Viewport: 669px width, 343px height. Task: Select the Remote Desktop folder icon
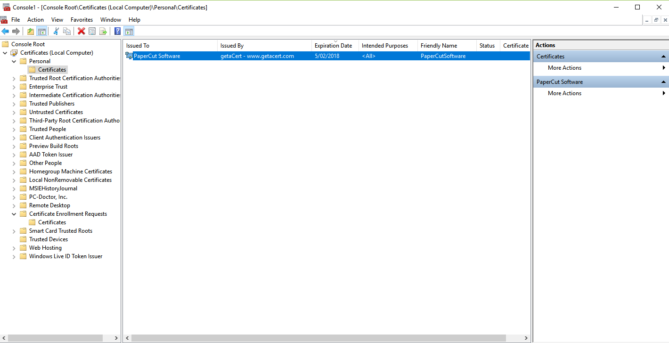24,205
